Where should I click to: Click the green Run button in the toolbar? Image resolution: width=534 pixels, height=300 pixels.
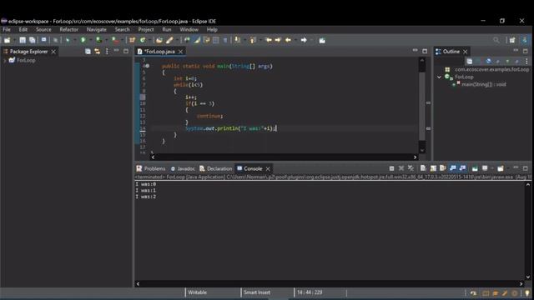[x=83, y=41]
